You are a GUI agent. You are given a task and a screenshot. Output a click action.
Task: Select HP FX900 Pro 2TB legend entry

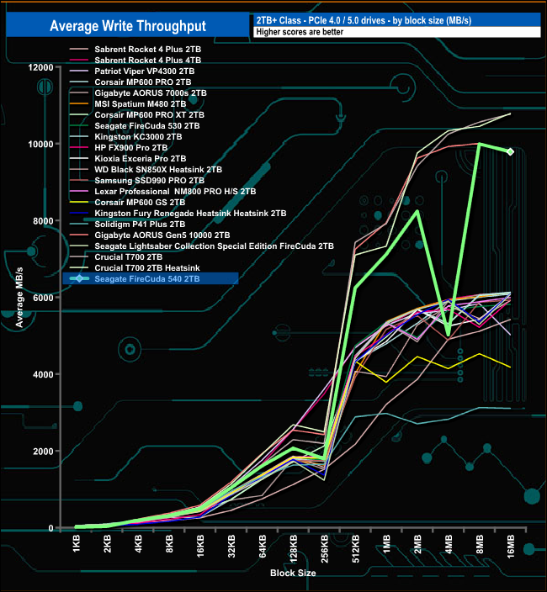(x=130, y=148)
